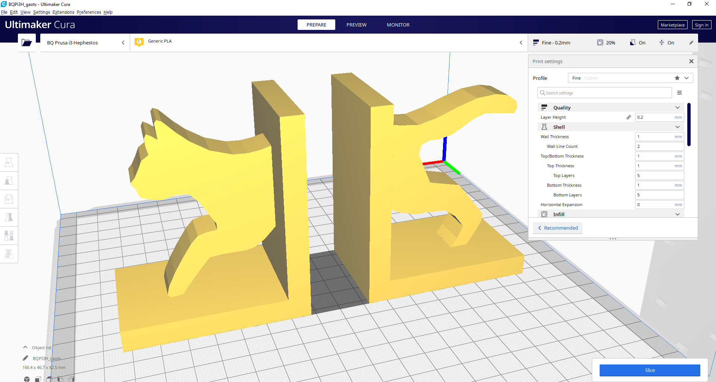
Task: Open the folder to load a model file
Action: pyautogui.click(x=26, y=42)
